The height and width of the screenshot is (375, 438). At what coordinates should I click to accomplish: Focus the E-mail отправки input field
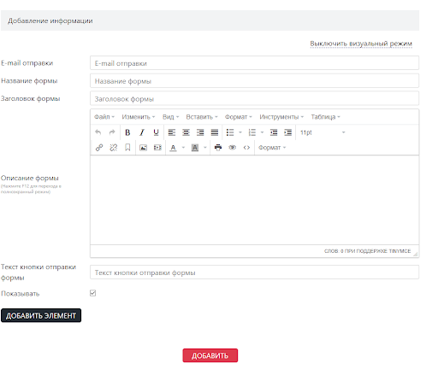(254, 63)
